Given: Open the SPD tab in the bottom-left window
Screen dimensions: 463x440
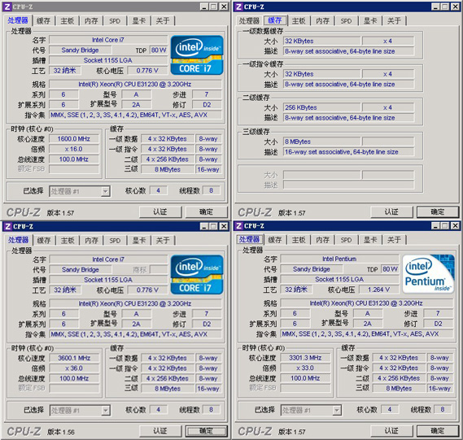Looking at the screenshot, I should [x=115, y=241].
